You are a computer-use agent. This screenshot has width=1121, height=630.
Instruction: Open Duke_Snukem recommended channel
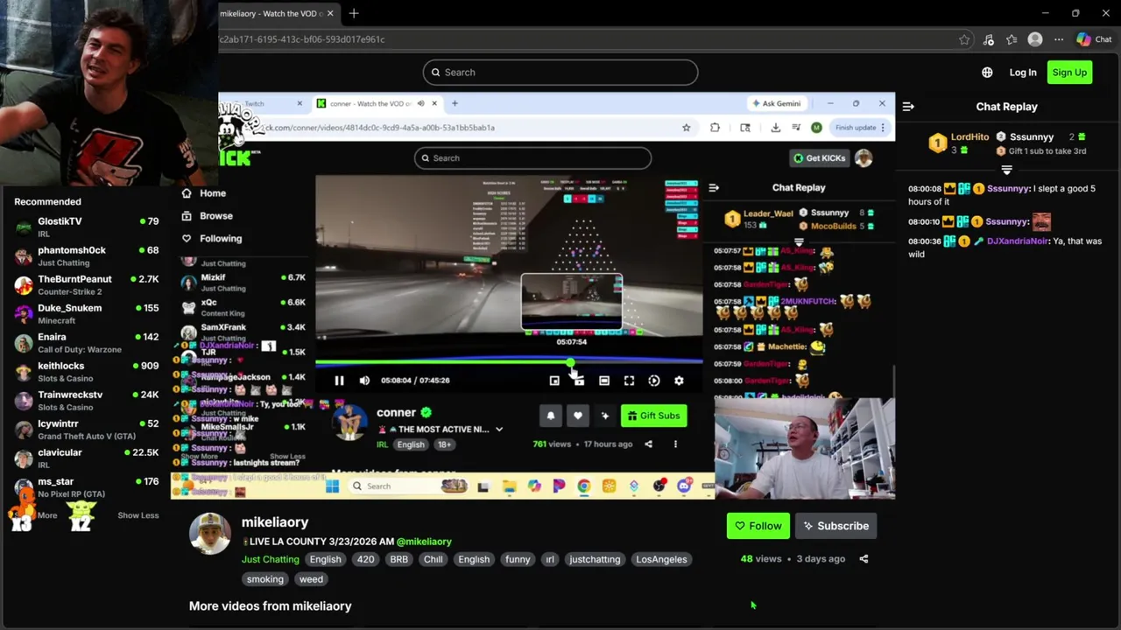pyautogui.click(x=86, y=313)
